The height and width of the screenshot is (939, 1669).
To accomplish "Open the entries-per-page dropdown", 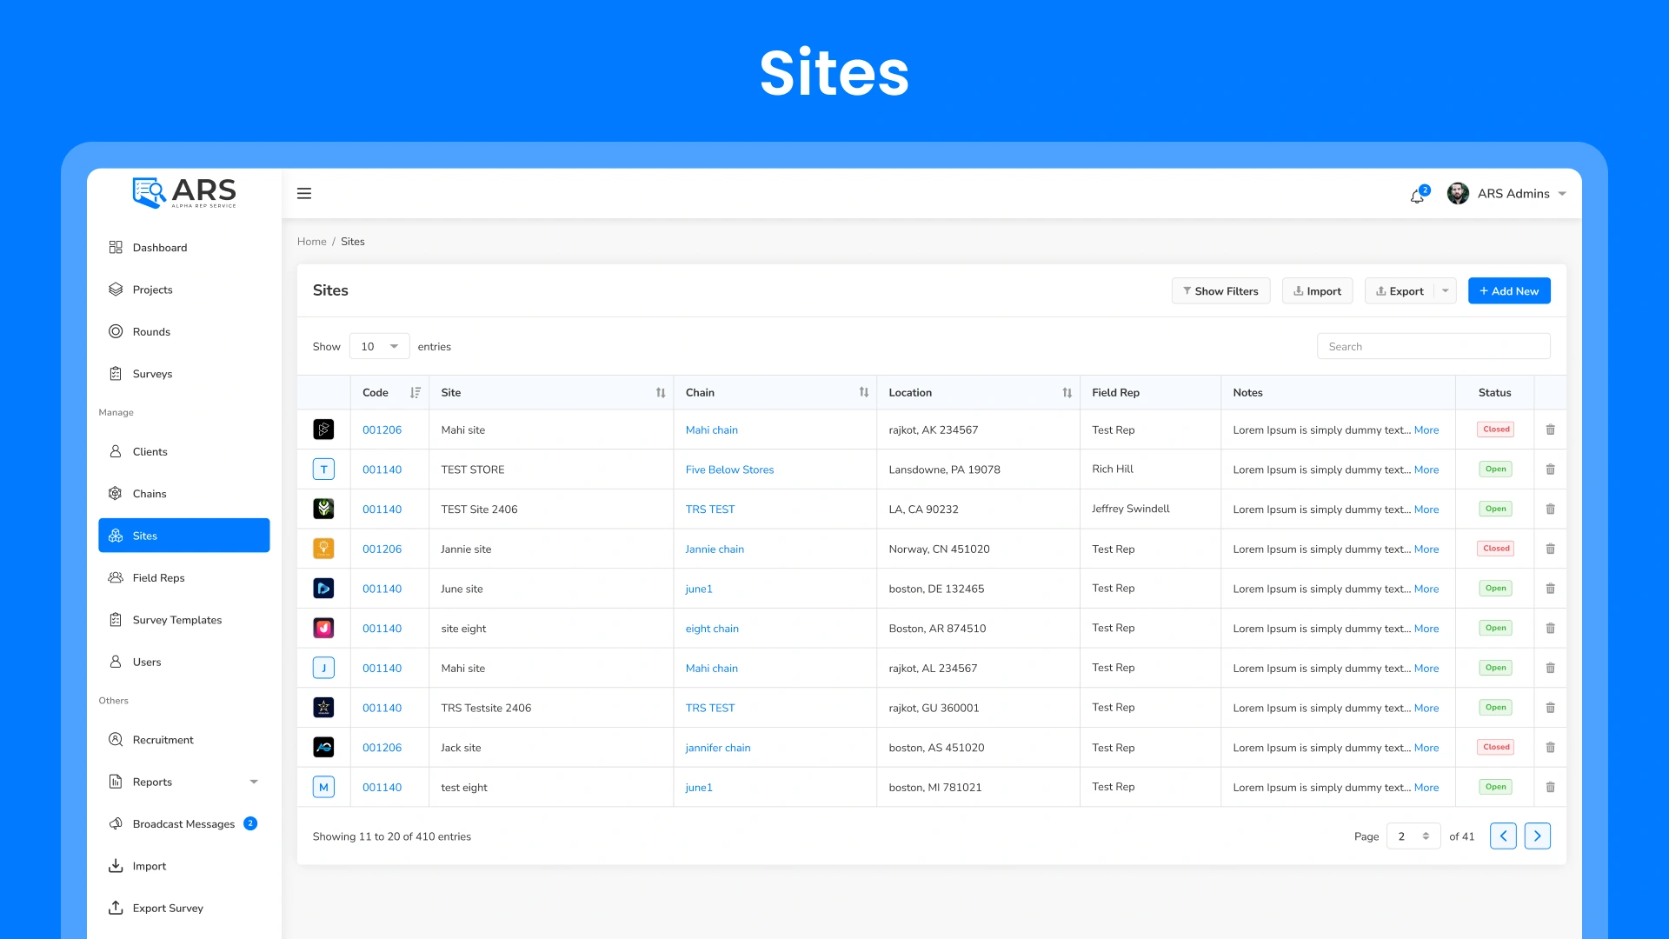I will [379, 346].
